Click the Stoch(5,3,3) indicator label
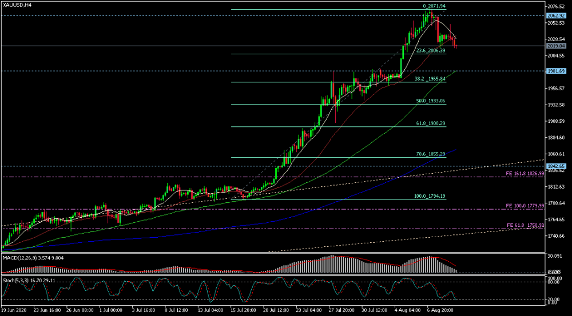This screenshot has height=316, width=572. click(27, 280)
